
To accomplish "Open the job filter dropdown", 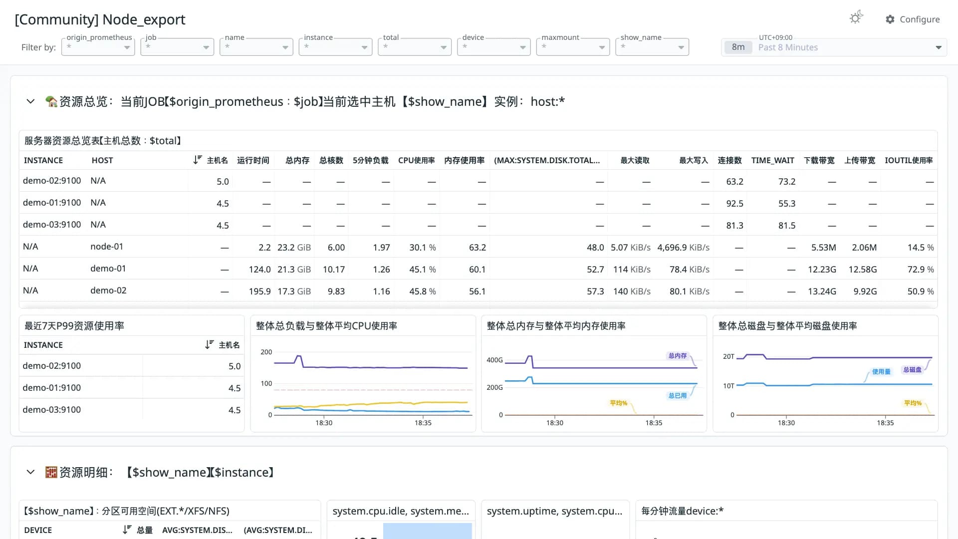I will click(x=177, y=47).
